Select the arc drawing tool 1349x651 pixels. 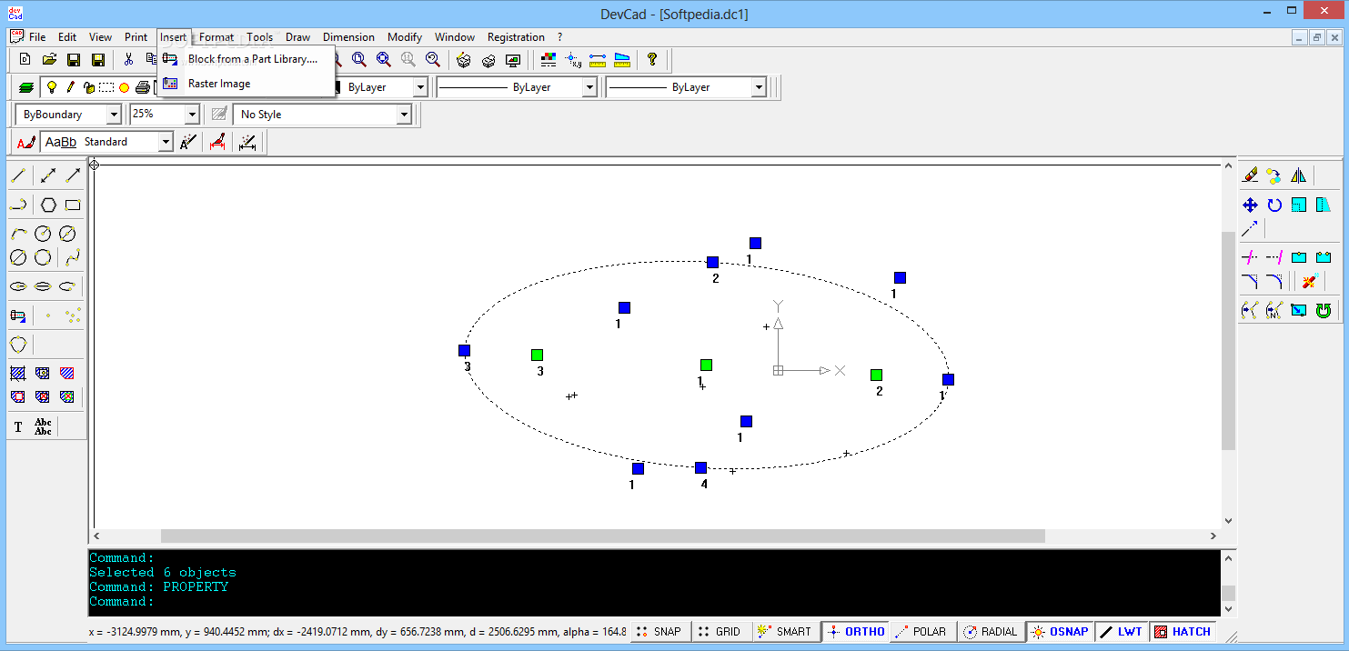(x=18, y=234)
